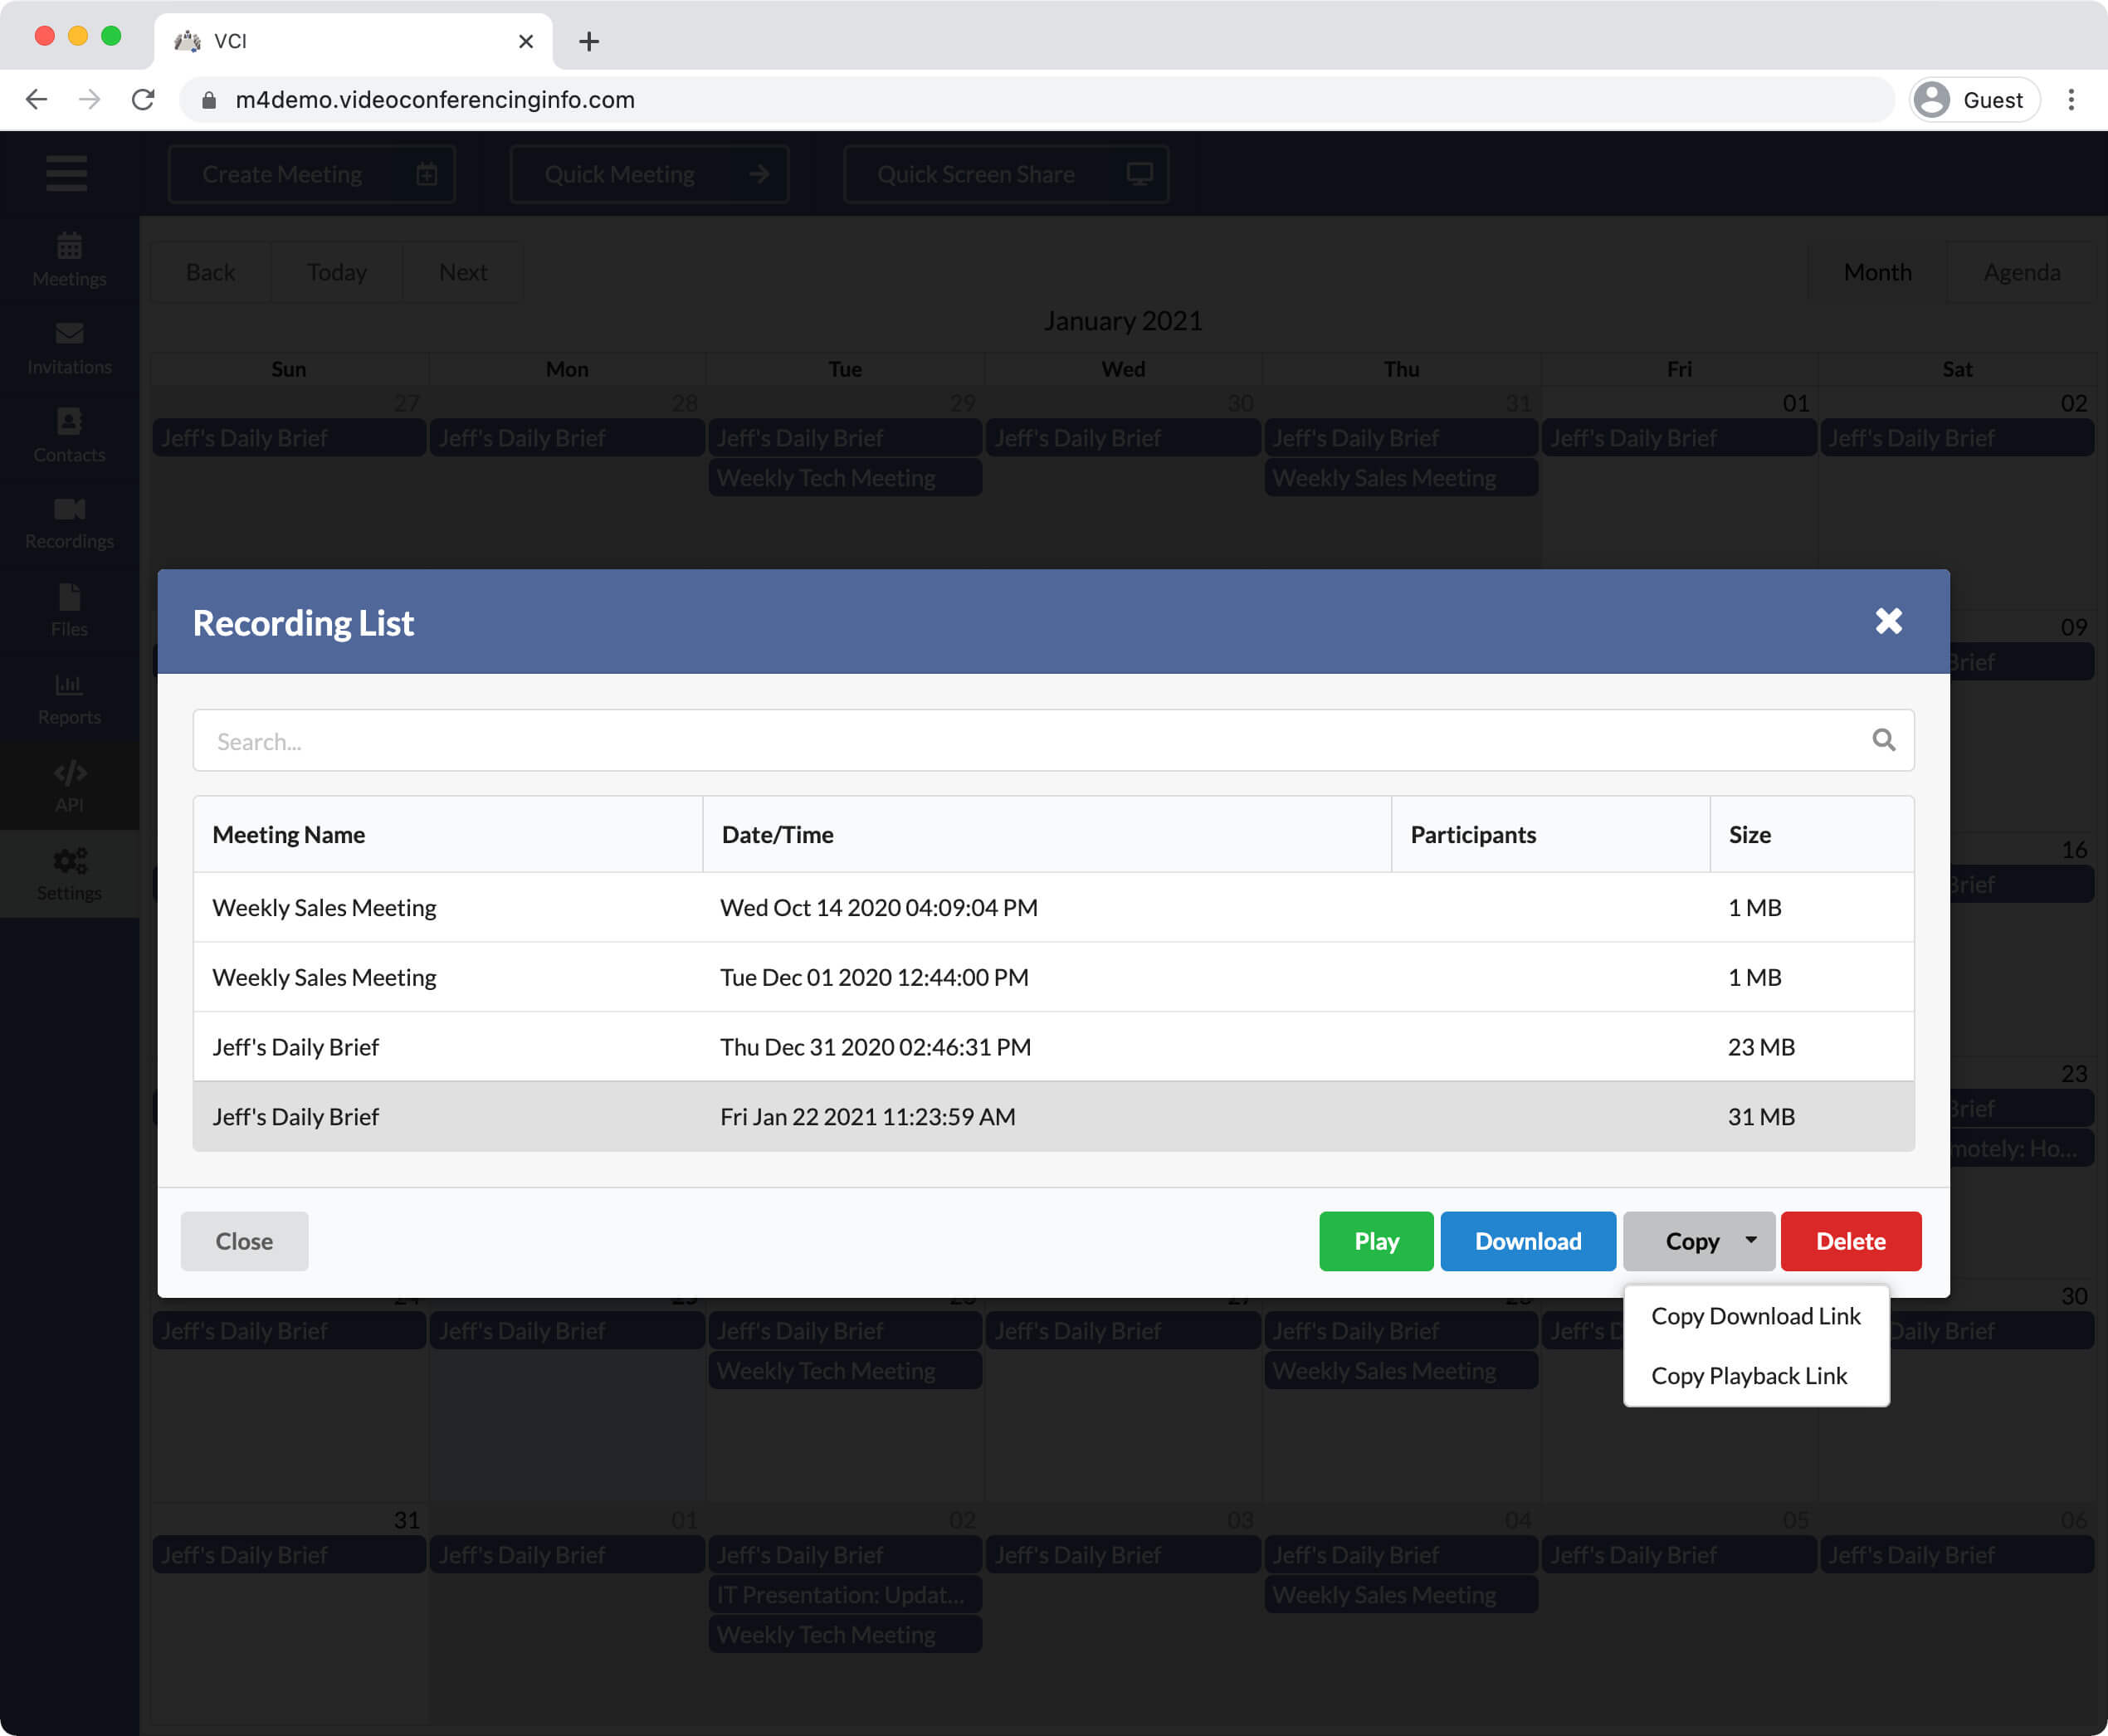Click Copy Download Link menu item
2108x1736 pixels.
[x=1754, y=1314]
